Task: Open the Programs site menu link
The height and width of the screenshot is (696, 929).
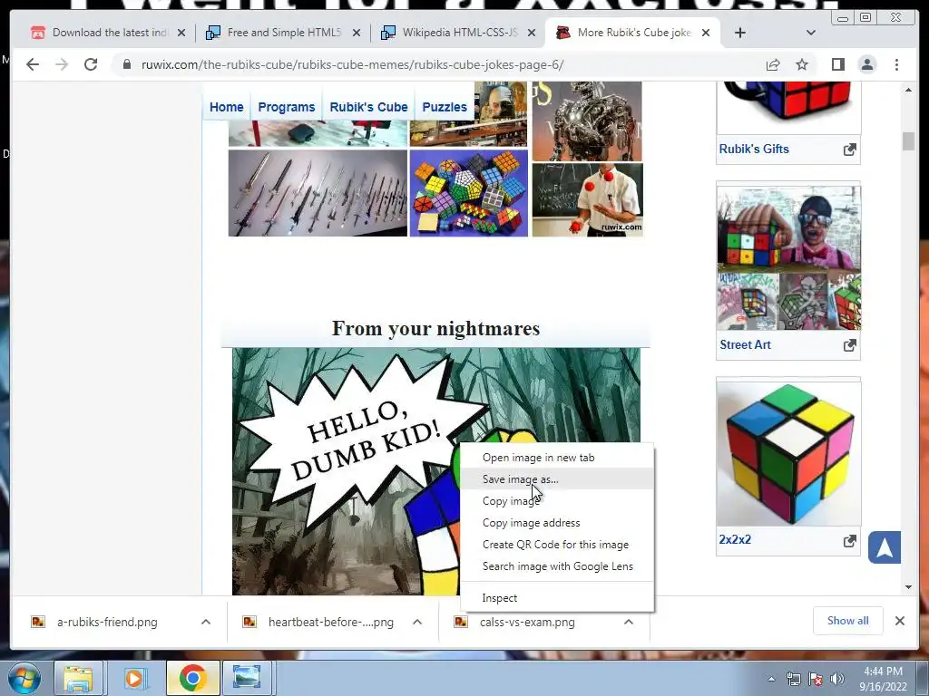Action: tap(286, 107)
